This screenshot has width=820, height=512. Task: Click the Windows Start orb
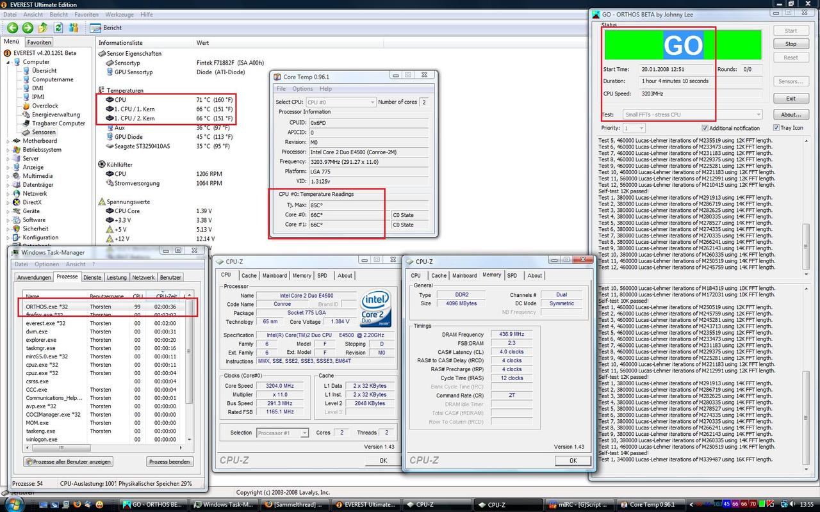[x=13, y=504]
